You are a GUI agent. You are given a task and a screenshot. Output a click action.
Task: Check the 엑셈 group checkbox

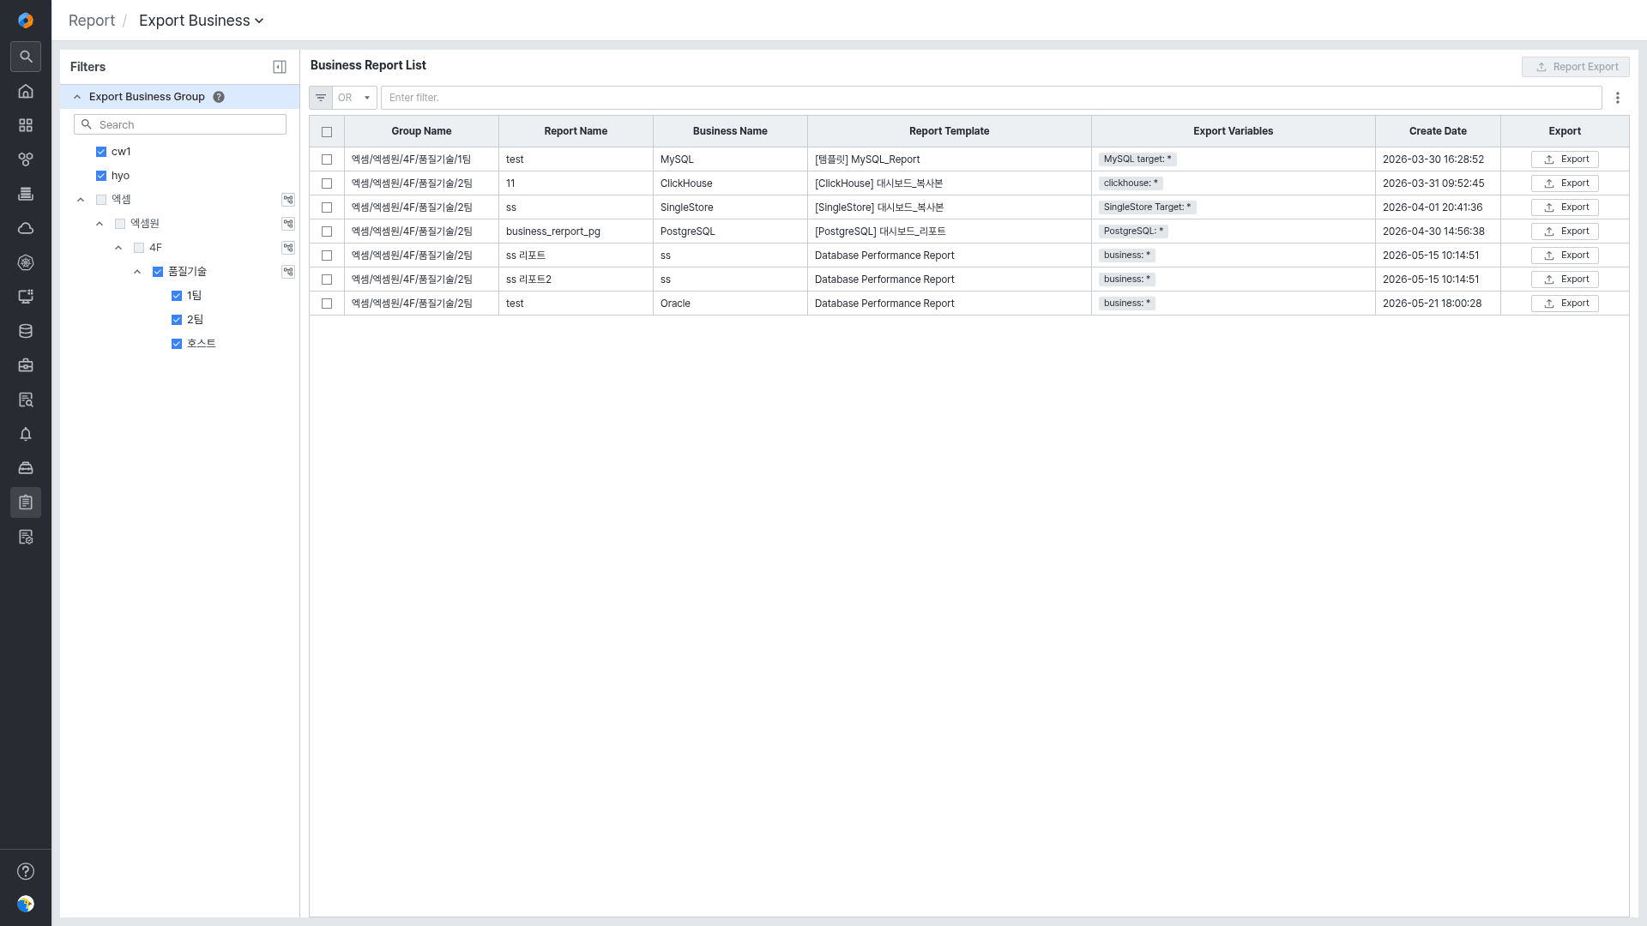(x=101, y=200)
